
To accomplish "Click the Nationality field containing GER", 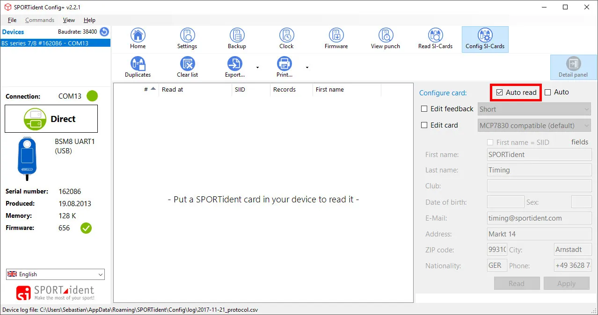I will tap(497, 265).
